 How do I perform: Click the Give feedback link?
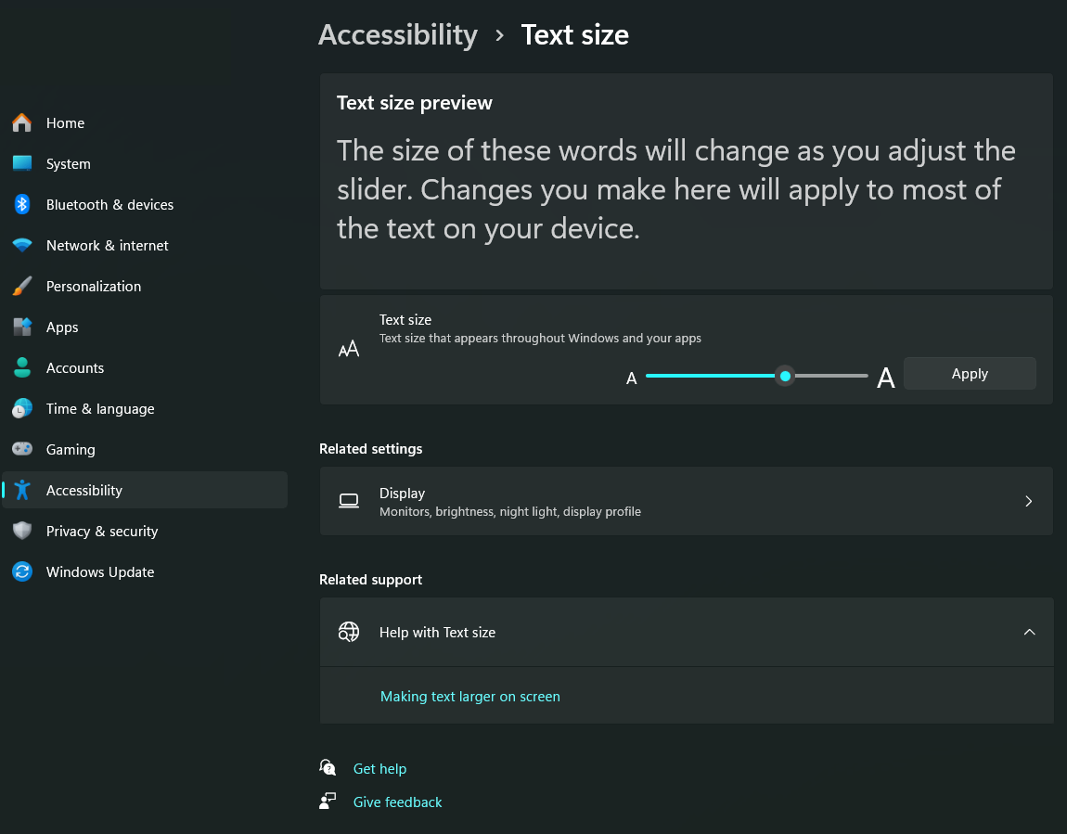(x=397, y=802)
